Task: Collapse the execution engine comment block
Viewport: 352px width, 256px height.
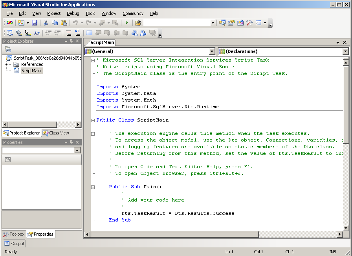Action: pyautogui.click(x=93, y=134)
